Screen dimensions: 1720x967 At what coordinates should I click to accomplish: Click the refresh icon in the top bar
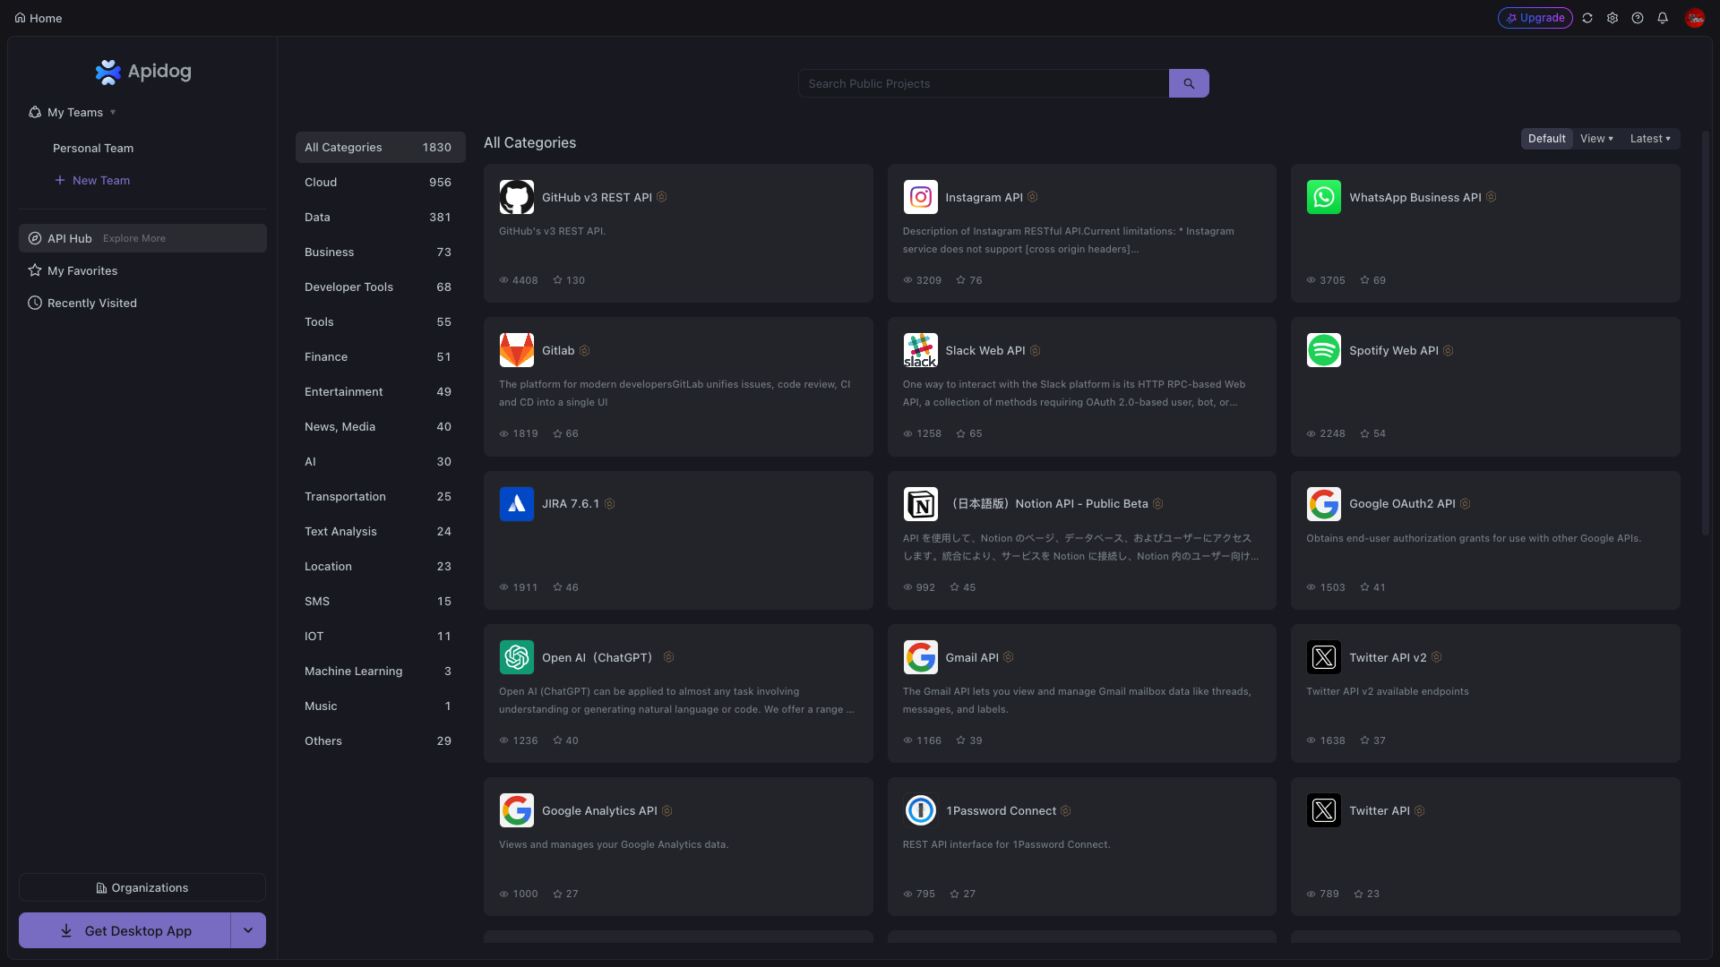pos(1587,17)
